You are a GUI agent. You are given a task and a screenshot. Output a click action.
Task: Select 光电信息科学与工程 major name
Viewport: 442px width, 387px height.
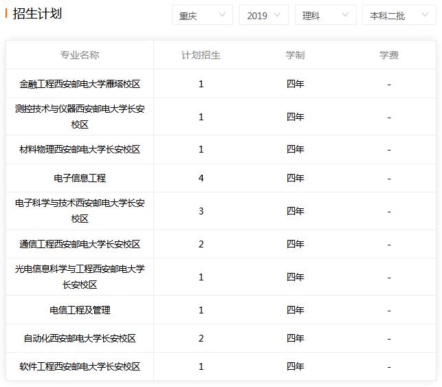coord(80,276)
